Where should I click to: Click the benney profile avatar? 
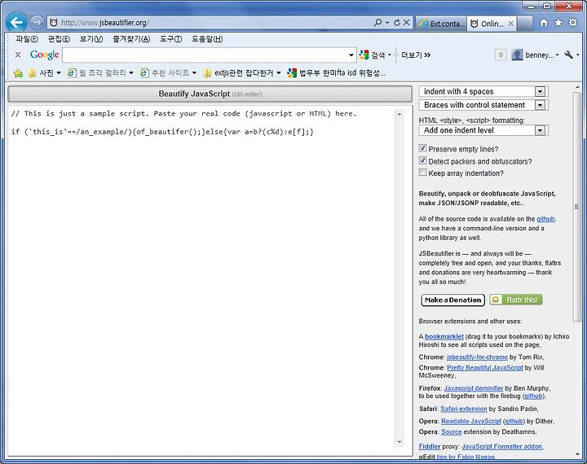(517, 55)
